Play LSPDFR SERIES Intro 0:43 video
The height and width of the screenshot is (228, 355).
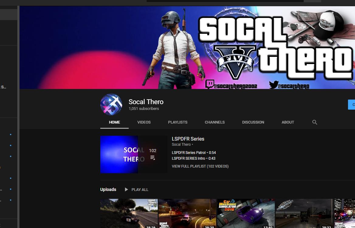click(x=194, y=158)
